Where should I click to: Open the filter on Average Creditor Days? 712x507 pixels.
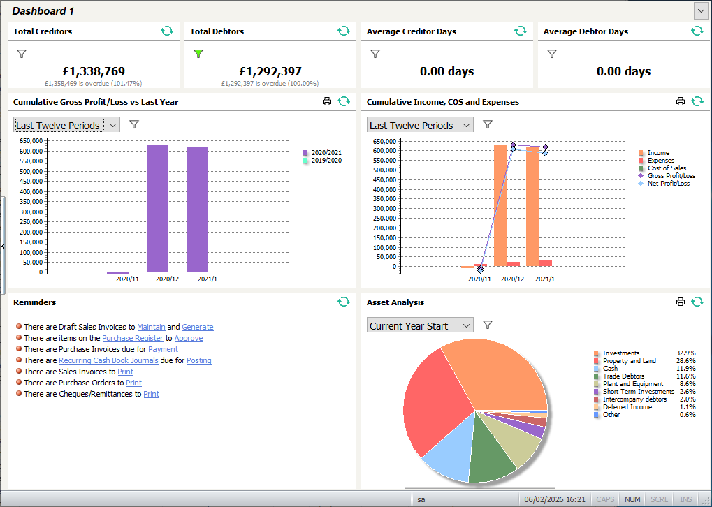pos(375,53)
